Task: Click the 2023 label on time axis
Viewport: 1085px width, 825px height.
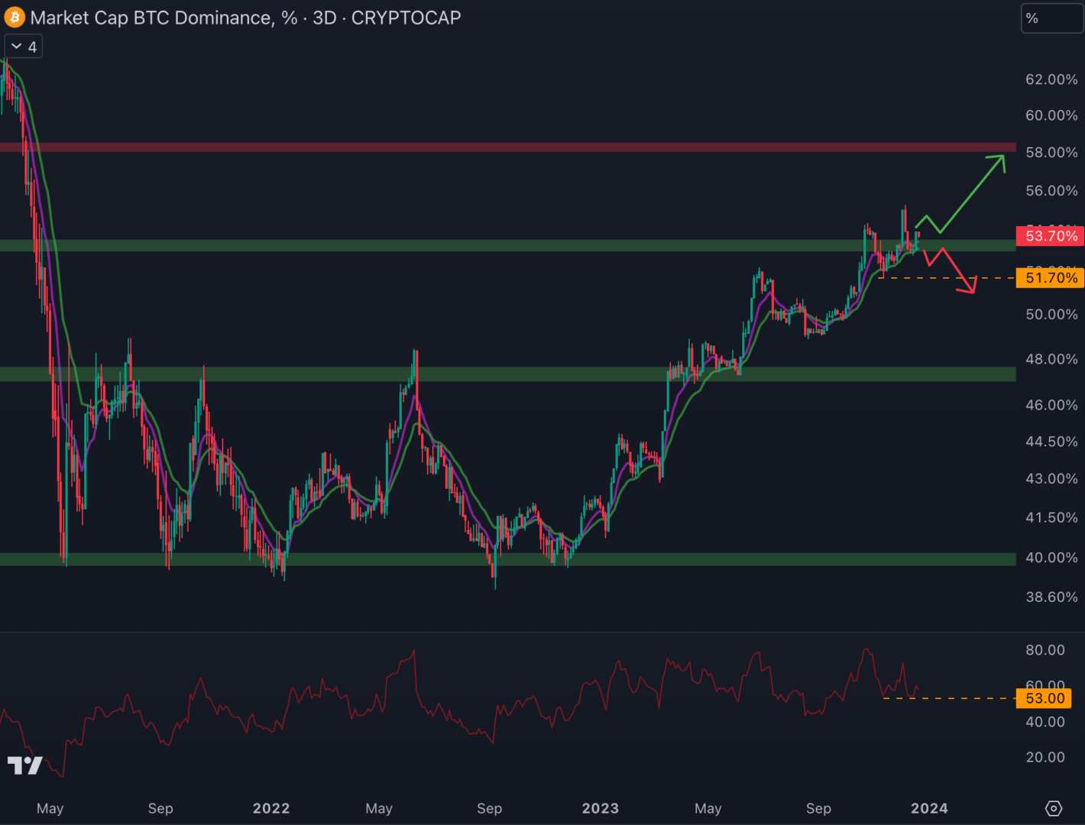Action: click(x=600, y=808)
